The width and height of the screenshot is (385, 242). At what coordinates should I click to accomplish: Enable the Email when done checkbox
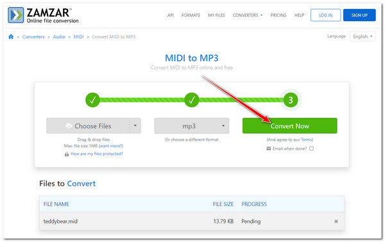coord(311,149)
